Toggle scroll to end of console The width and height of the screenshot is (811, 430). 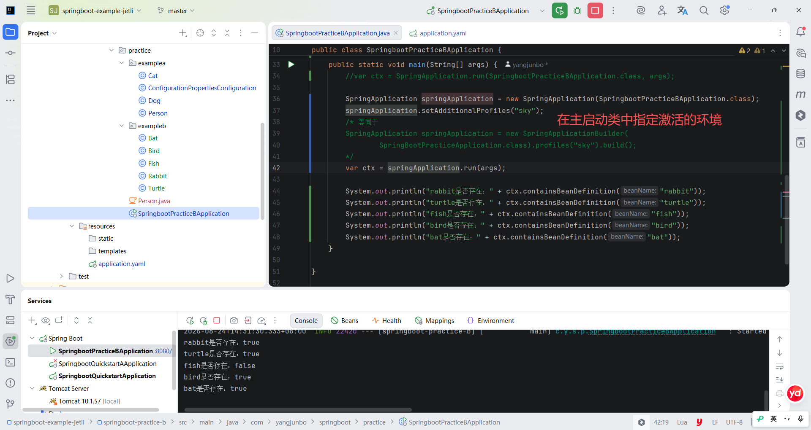coord(780,380)
